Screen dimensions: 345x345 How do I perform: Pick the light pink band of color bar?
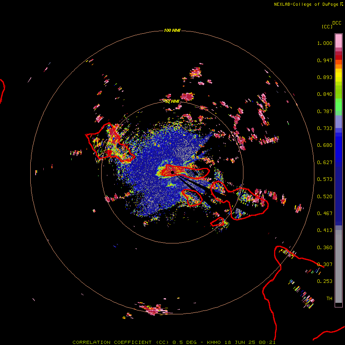338,41
